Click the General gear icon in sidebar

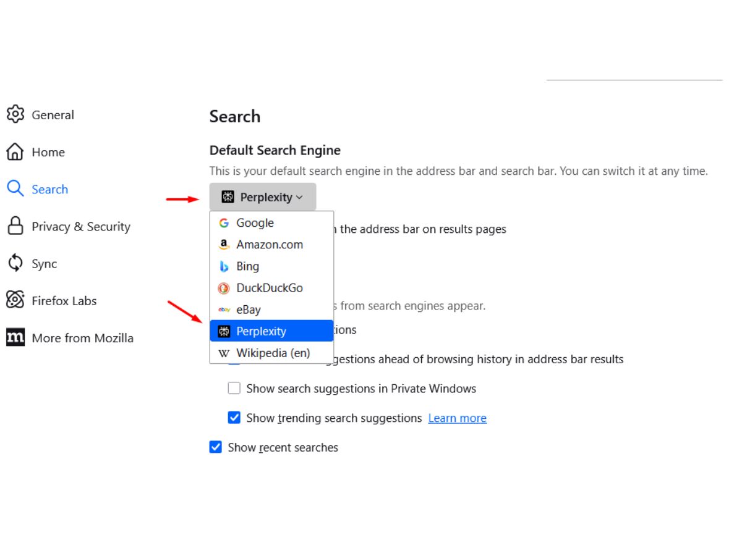[15, 114]
